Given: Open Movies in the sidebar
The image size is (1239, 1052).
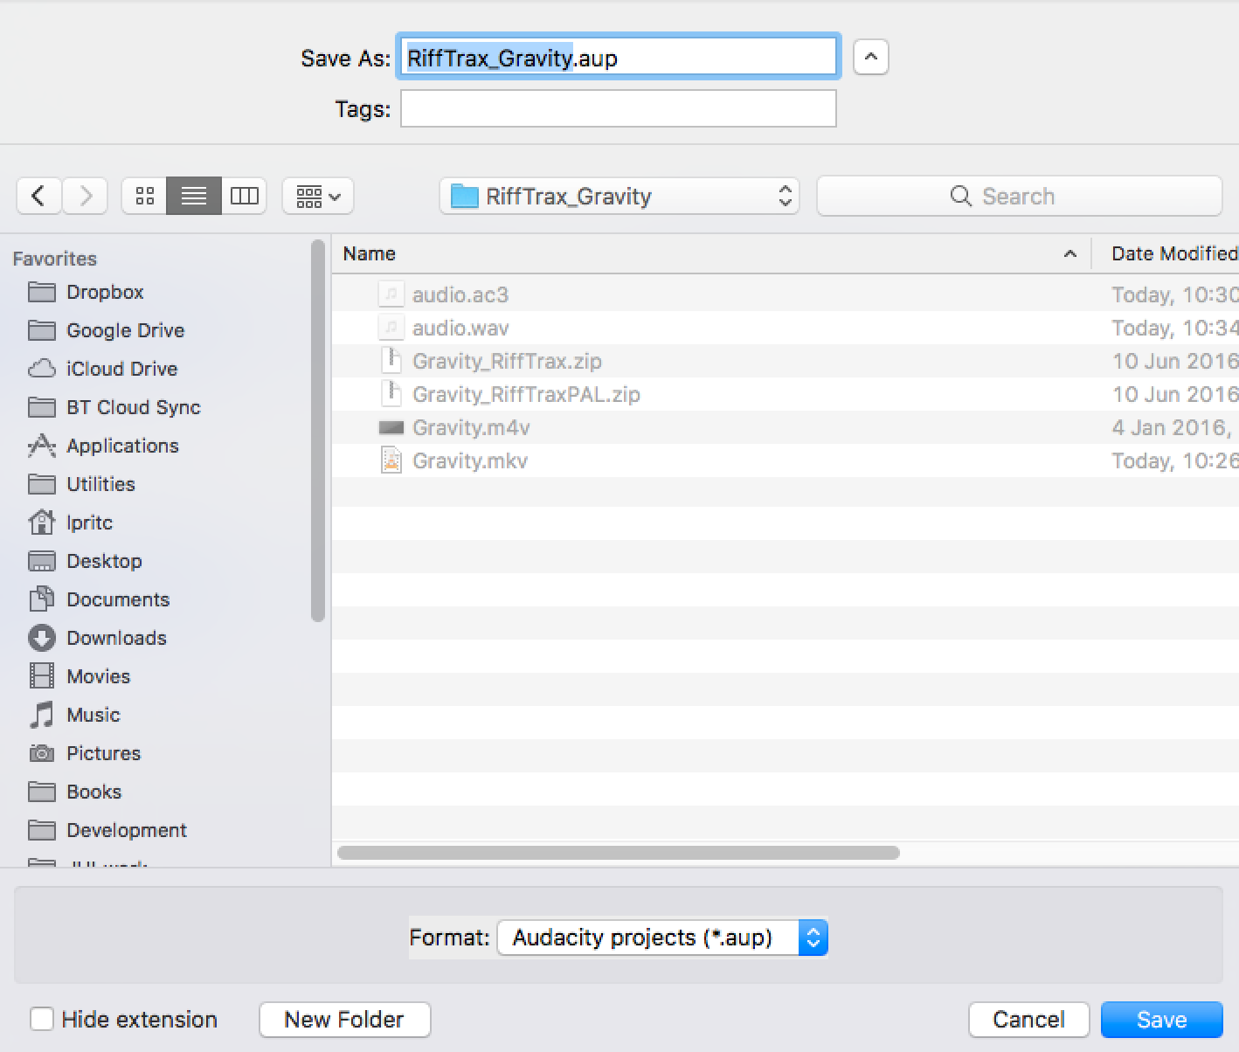Looking at the screenshot, I should tap(98, 676).
